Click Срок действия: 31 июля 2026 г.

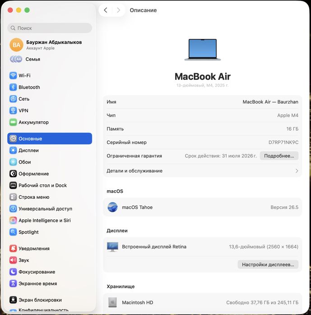(221, 156)
